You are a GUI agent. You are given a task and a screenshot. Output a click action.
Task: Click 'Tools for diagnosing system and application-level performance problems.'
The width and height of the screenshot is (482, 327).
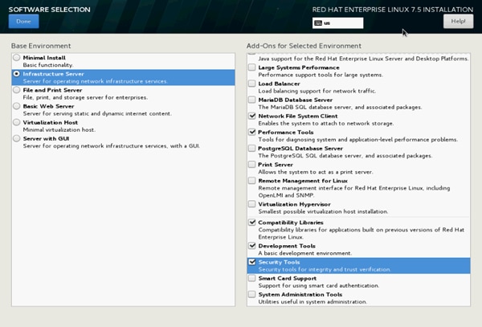click(x=358, y=140)
